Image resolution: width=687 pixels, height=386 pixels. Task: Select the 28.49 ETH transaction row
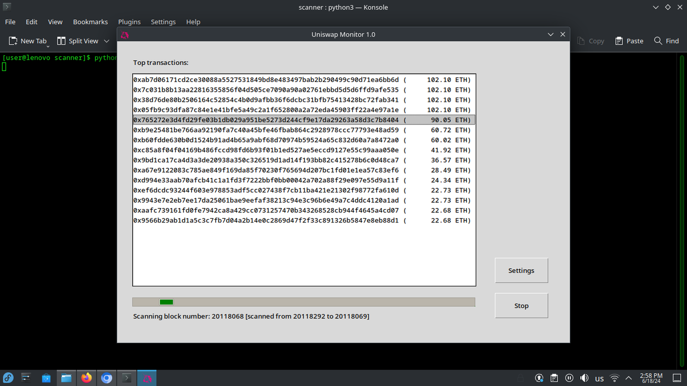304,170
